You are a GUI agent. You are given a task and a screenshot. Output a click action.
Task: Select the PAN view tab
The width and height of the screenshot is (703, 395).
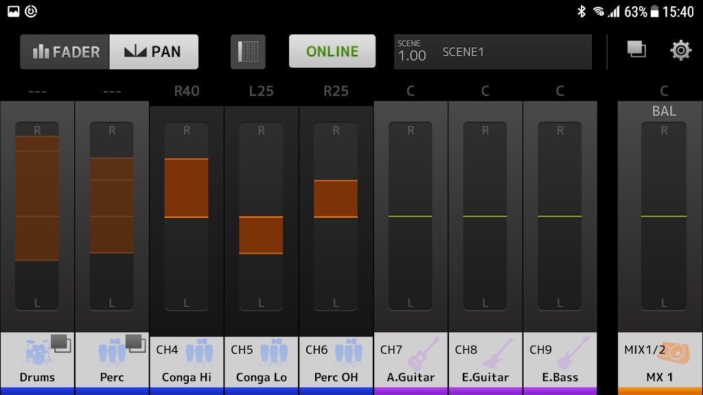point(154,51)
